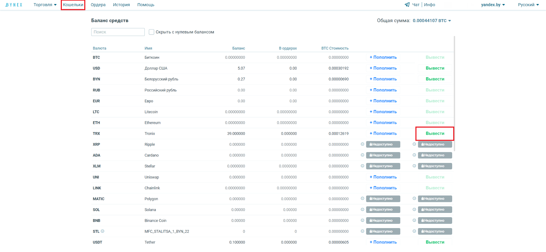The height and width of the screenshot is (252, 546).
Task: Click Пополнить for ETH
Action: [x=383, y=123]
